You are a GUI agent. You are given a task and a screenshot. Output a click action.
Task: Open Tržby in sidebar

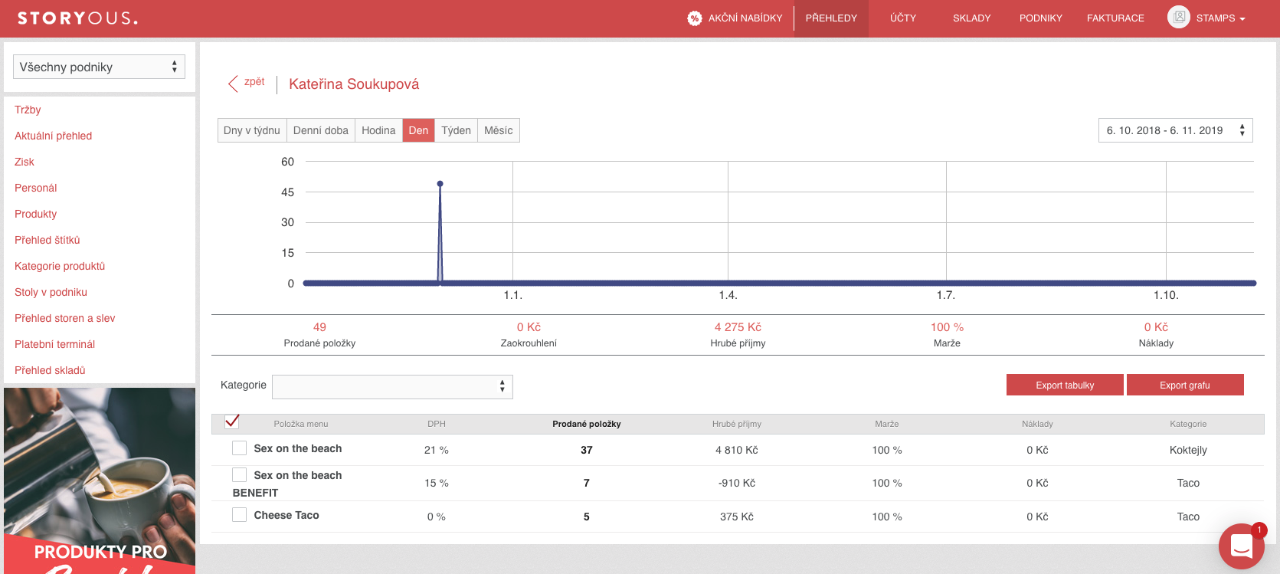(x=28, y=110)
